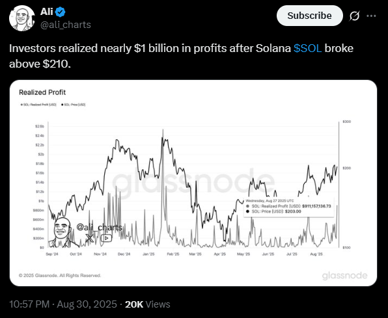Toggle the SOL: Realized Profit legend entry
Image resolution: width=388 pixels, height=318 pixels.
point(38,105)
